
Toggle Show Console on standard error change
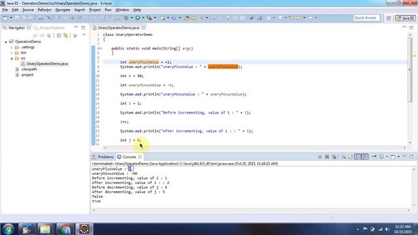point(365,157)
